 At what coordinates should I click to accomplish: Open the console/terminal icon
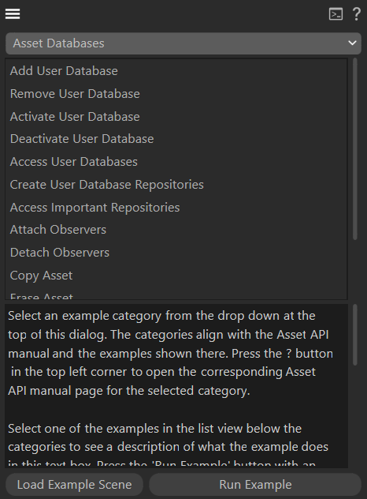335,14
